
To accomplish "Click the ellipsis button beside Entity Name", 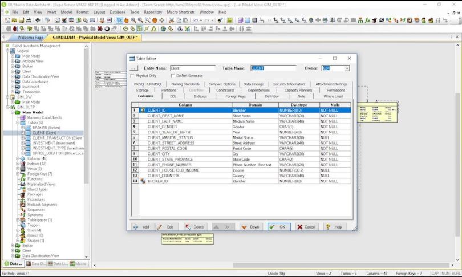I will point(134,68).
